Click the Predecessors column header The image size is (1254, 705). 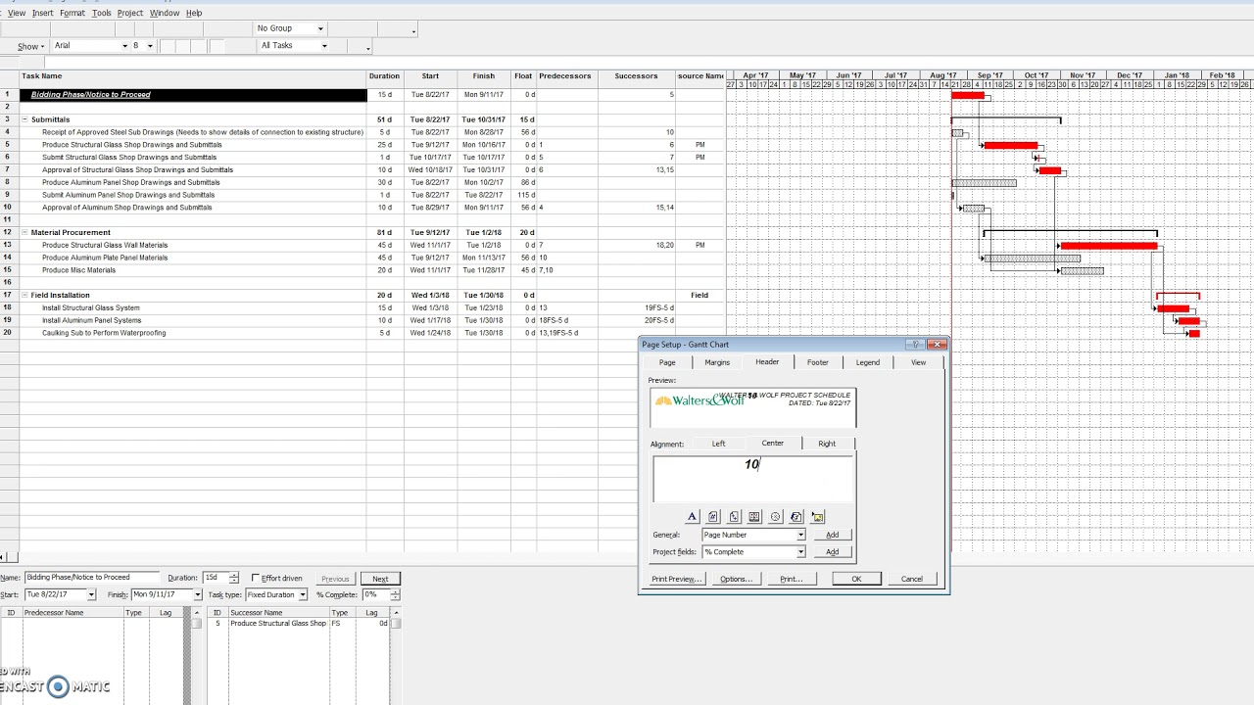pos(566,76)
